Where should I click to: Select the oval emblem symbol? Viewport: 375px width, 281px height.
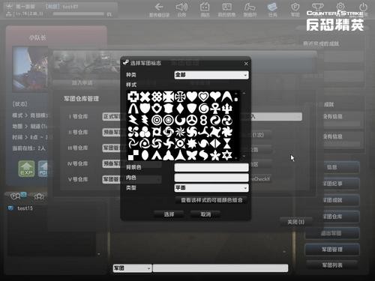click(x=145, y=155)
